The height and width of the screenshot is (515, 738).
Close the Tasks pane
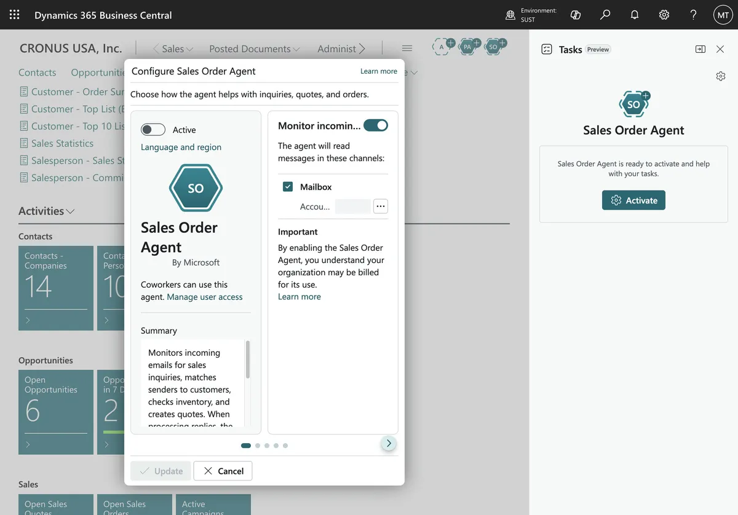(x=720, y=49)
